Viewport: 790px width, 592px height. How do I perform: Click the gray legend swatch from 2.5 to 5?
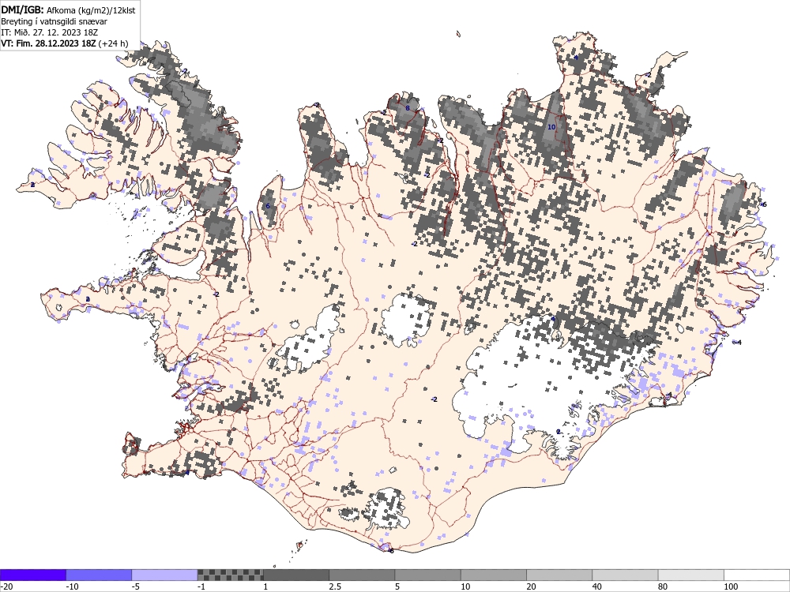coord(362,575)
